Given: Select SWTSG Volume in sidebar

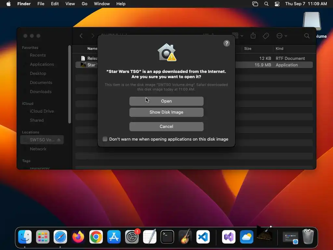Looking at the screenshot, I should click(x=42, y=140).
